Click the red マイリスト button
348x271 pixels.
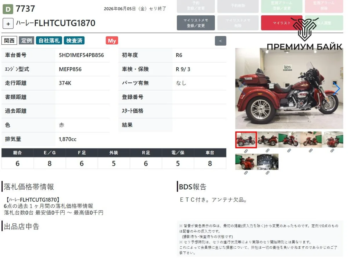282,23
